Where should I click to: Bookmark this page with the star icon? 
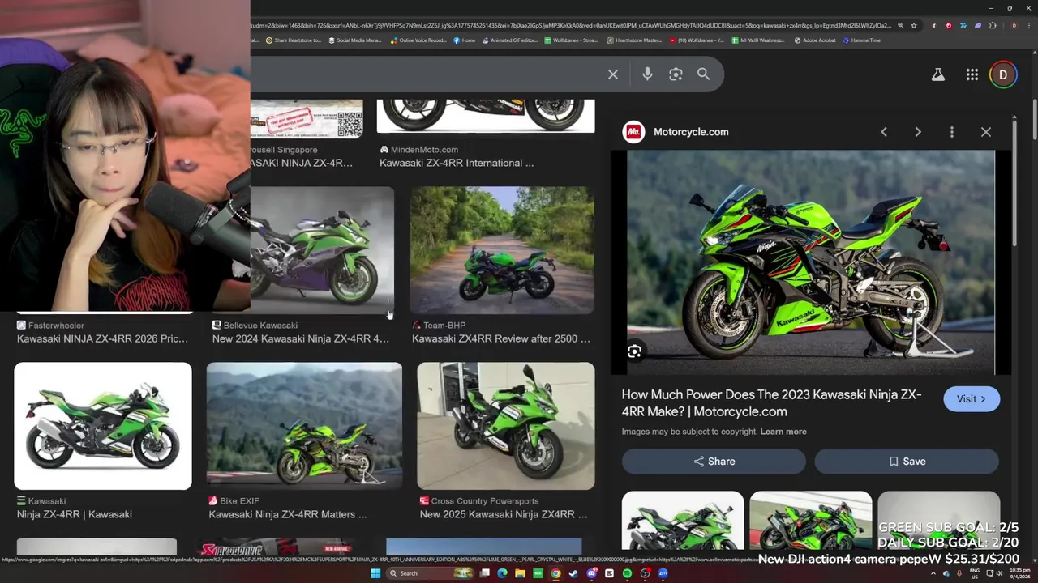914,25
